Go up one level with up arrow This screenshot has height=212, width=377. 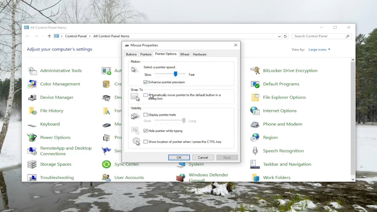(49, 36)
